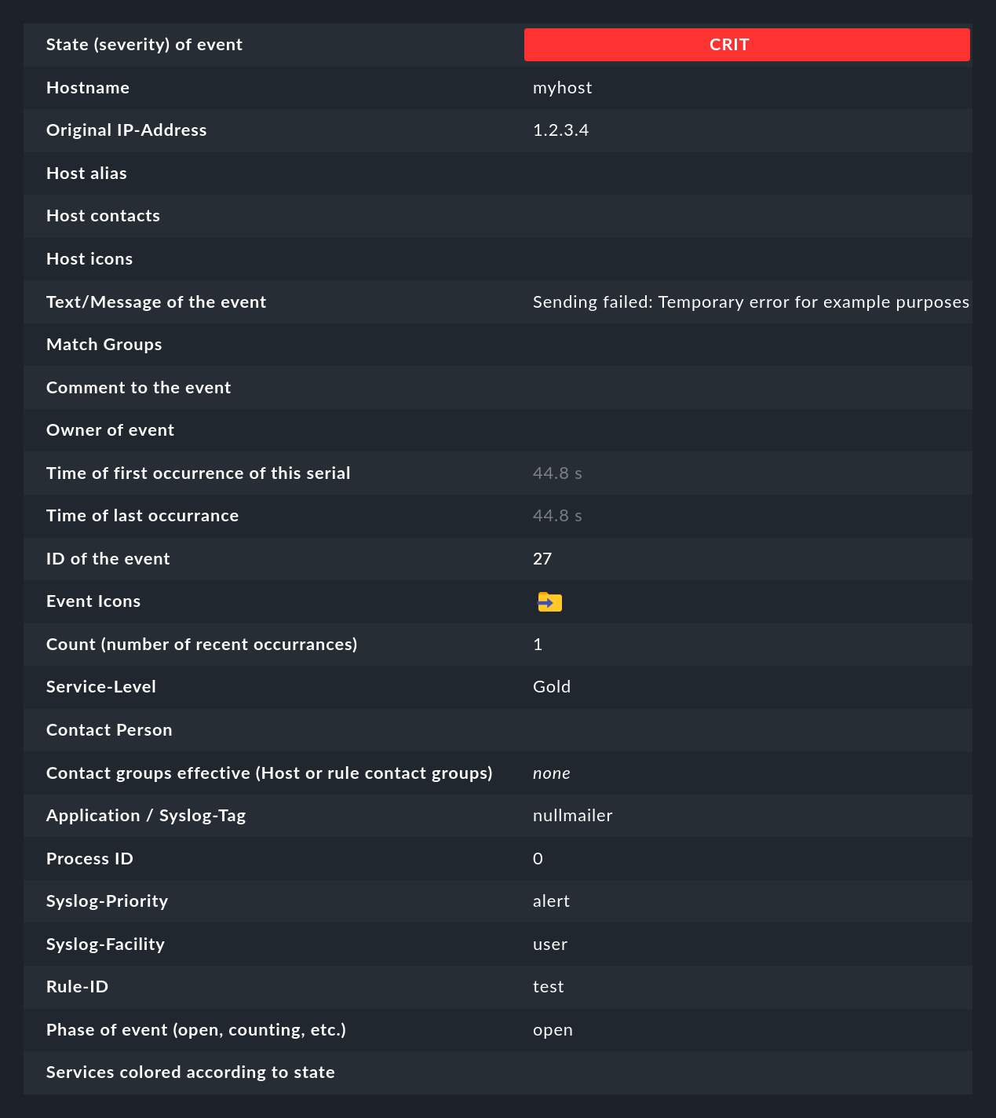Click the last occurrence time 44.8 s
The width and height of the screenshot is (996, 1118).
point(557,516)
